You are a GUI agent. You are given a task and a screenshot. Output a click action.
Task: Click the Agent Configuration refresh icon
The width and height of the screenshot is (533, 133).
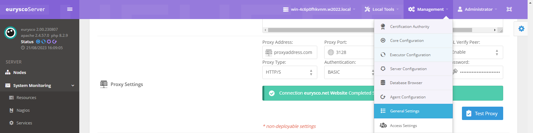point(383,97)
